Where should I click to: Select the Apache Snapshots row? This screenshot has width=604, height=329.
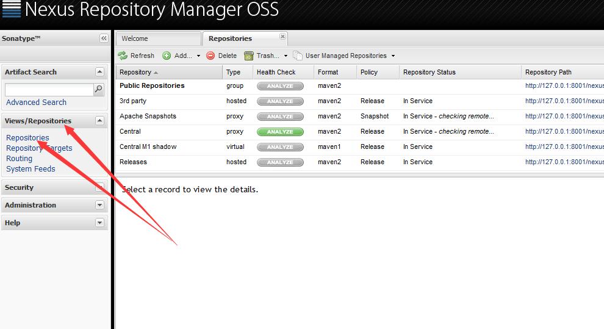click(x=360, y=117)
